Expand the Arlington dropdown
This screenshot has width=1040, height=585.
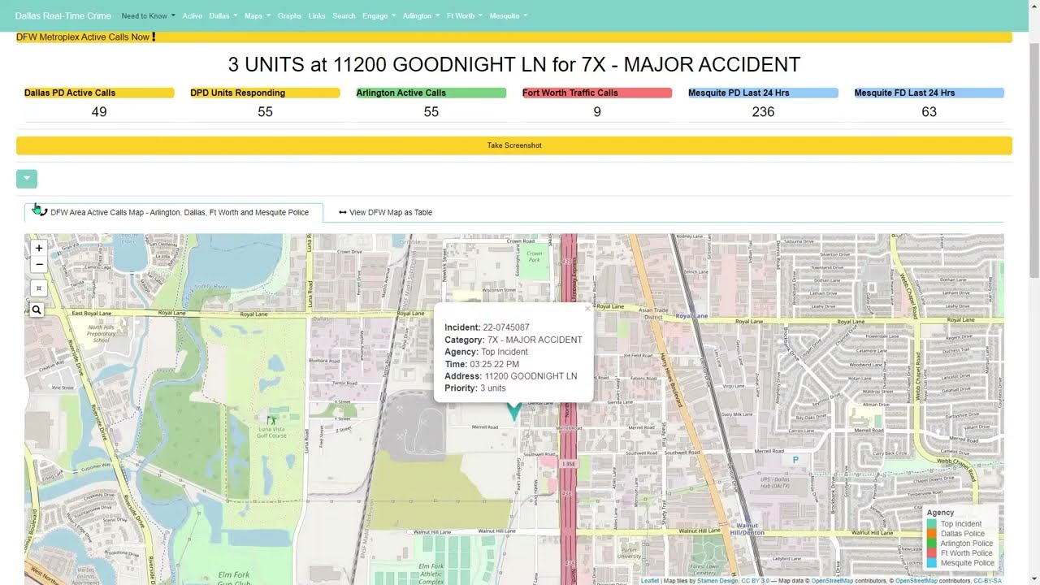[x=421, y=15]
